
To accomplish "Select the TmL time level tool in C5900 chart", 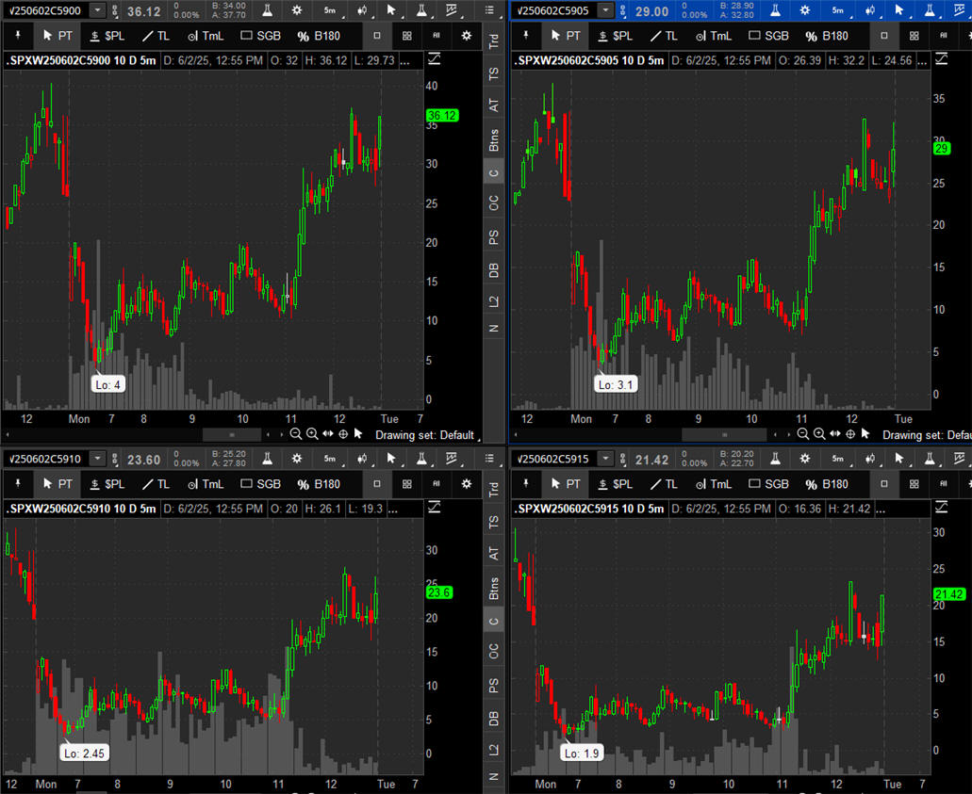I will [206, 36].
